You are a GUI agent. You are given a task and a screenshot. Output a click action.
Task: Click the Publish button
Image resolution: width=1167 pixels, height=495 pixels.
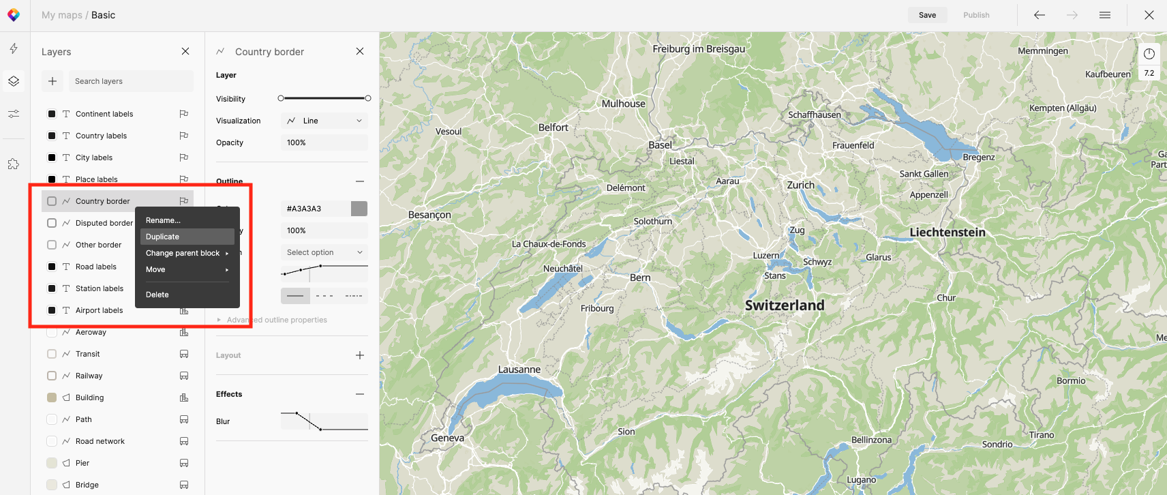[976, 15]
